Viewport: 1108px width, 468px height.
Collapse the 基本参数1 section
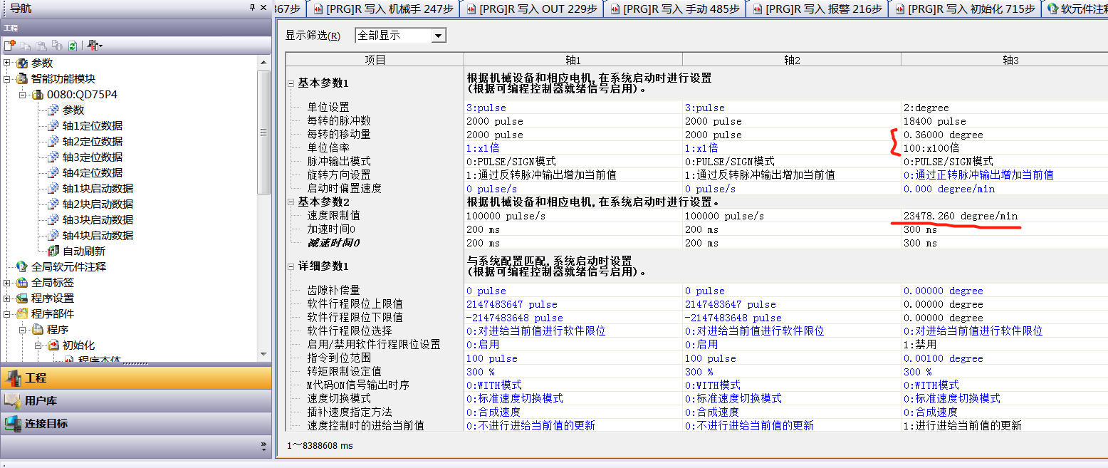coord(291,83)
